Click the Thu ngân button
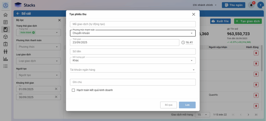This screenshot has width=266, height=121. point(233,5)
